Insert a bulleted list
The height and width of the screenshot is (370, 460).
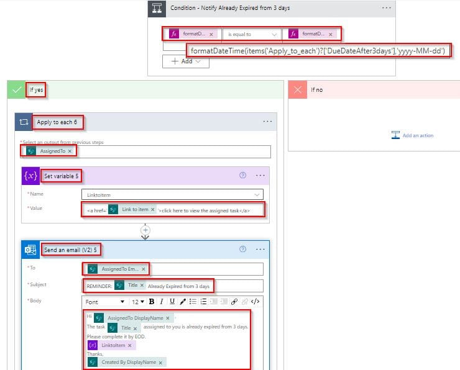pyautogui.click(x=193, y=302)
